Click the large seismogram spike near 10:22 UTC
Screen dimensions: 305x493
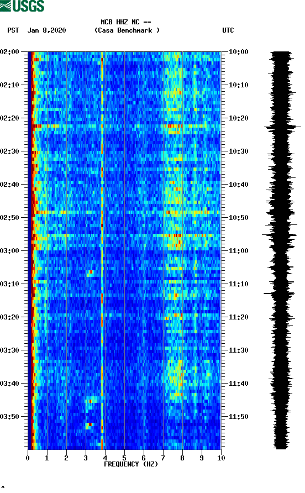(282, 127)
